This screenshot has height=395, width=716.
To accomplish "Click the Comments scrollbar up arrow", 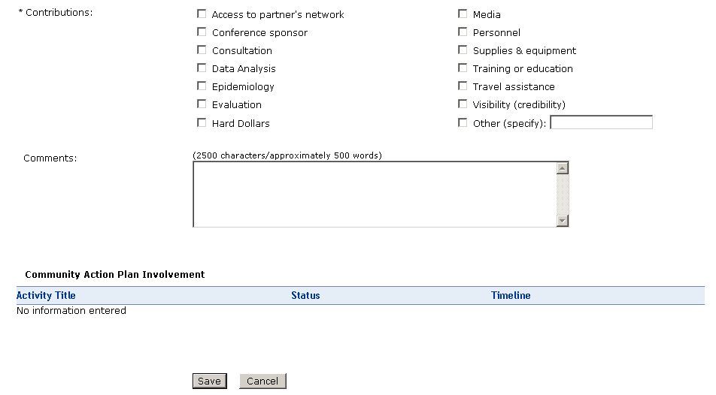I will [x=562, y=168].
